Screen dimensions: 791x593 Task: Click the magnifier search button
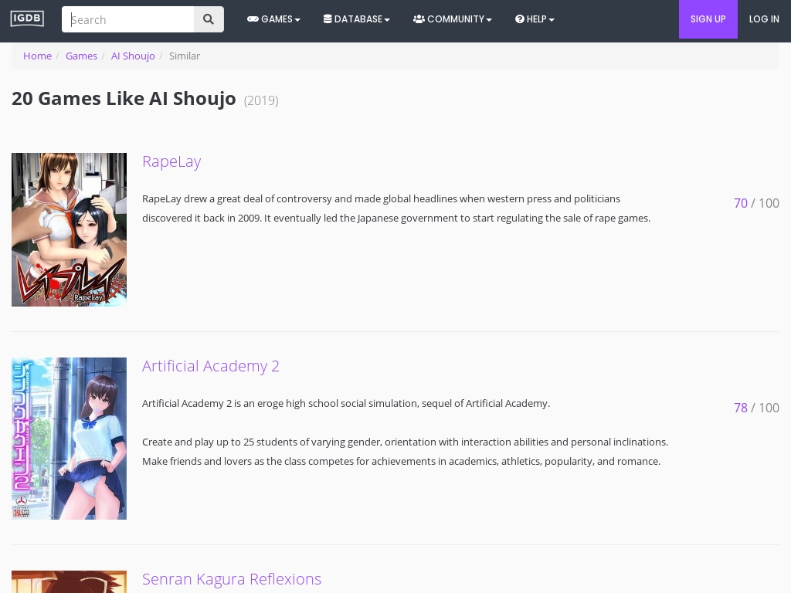click(x=209, y=19)
